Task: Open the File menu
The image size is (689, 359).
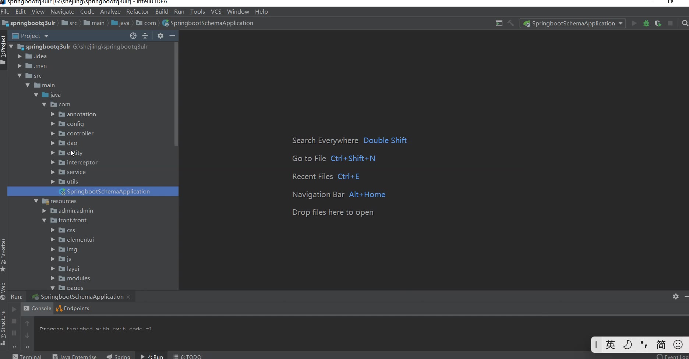Action: [x=5, y=12]
